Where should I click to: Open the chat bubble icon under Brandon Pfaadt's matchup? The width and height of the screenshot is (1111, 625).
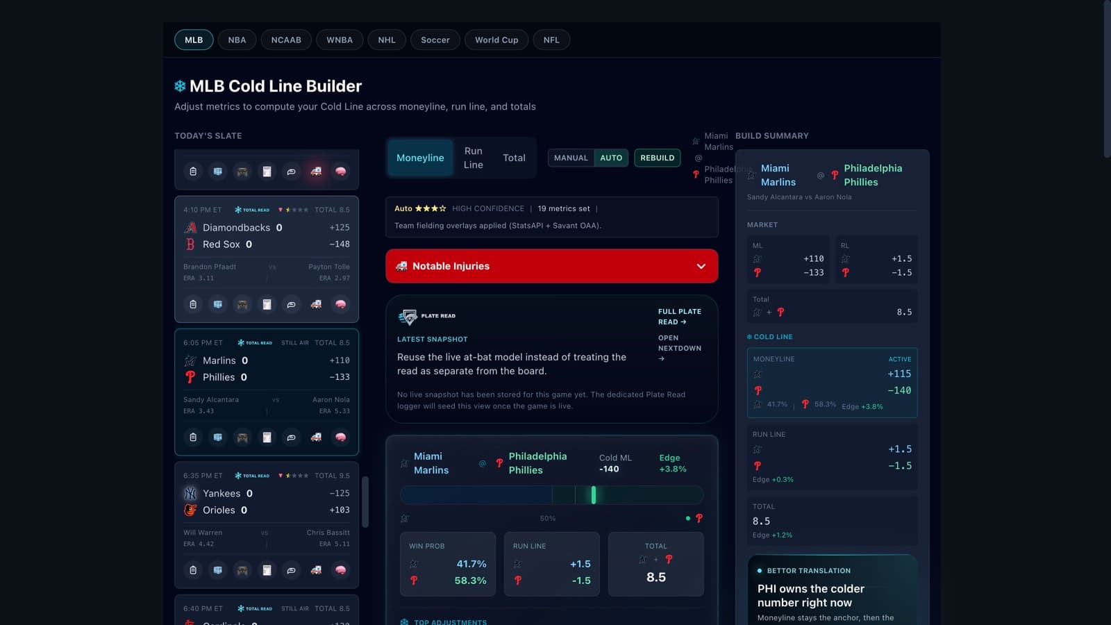click(292, 304)
